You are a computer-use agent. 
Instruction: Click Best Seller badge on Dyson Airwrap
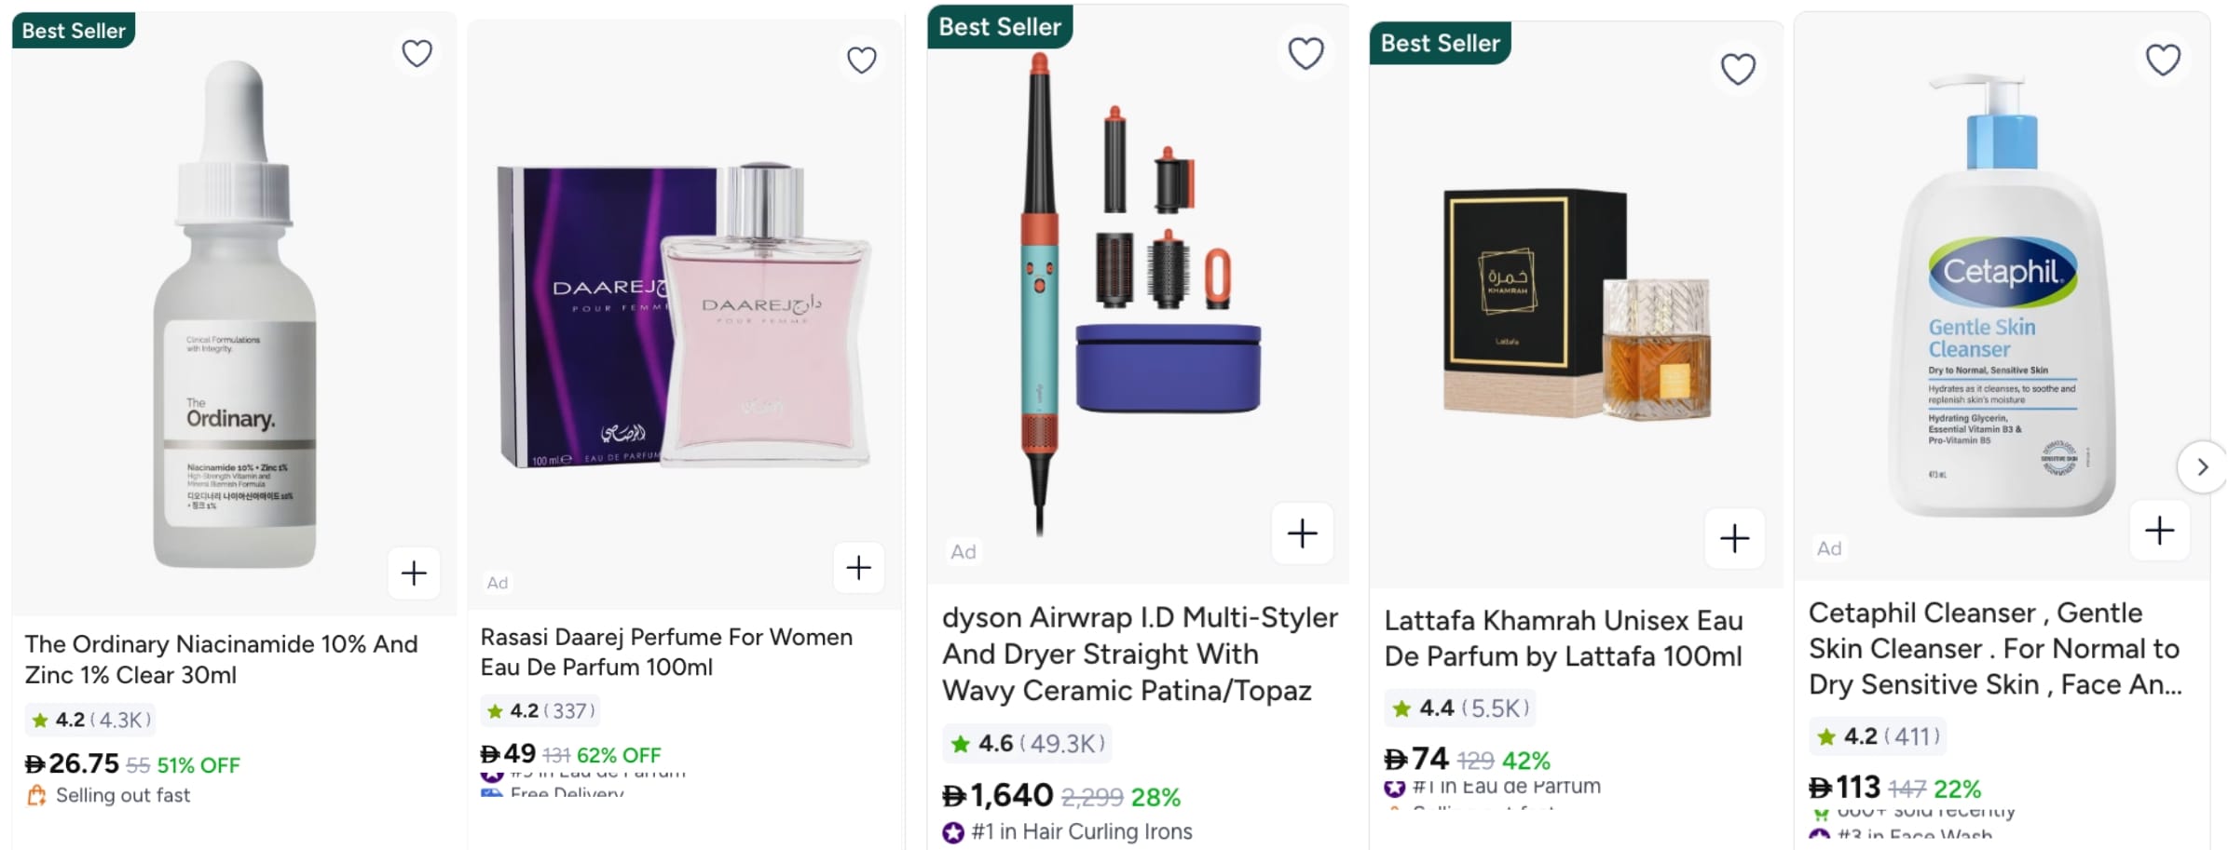pos(1000,27)
